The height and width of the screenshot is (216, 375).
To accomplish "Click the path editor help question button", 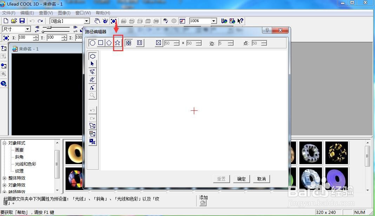I will (267, 31).
